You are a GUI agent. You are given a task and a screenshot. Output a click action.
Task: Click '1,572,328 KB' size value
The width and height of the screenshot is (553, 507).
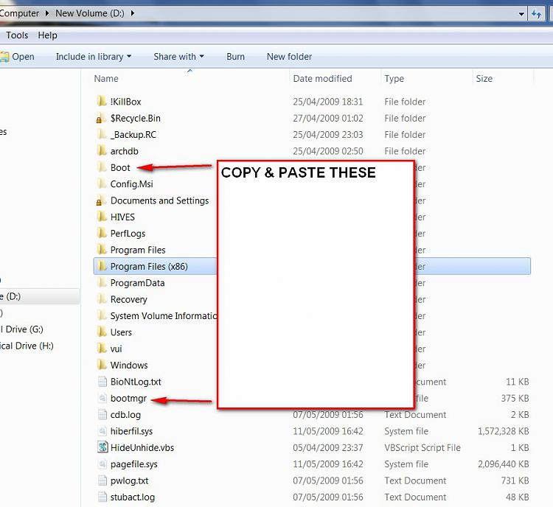504,431
